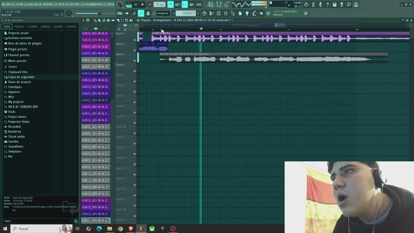Open the Patrón 1 pattern selector

[186, 13]
